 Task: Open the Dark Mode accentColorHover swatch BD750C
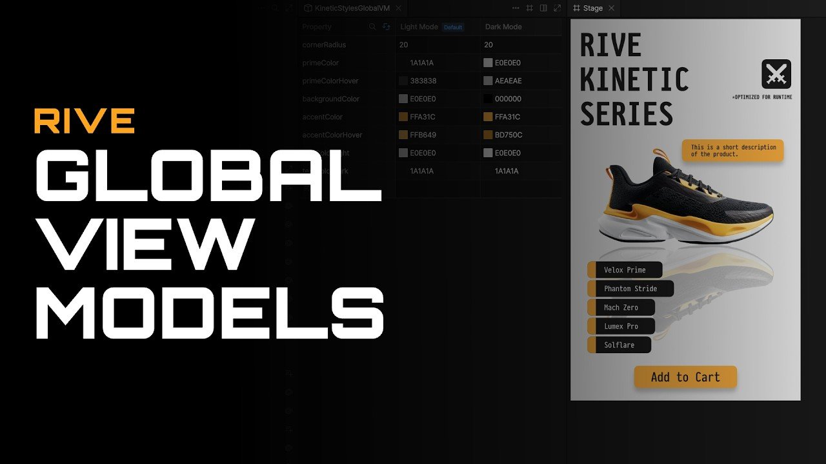488,135
